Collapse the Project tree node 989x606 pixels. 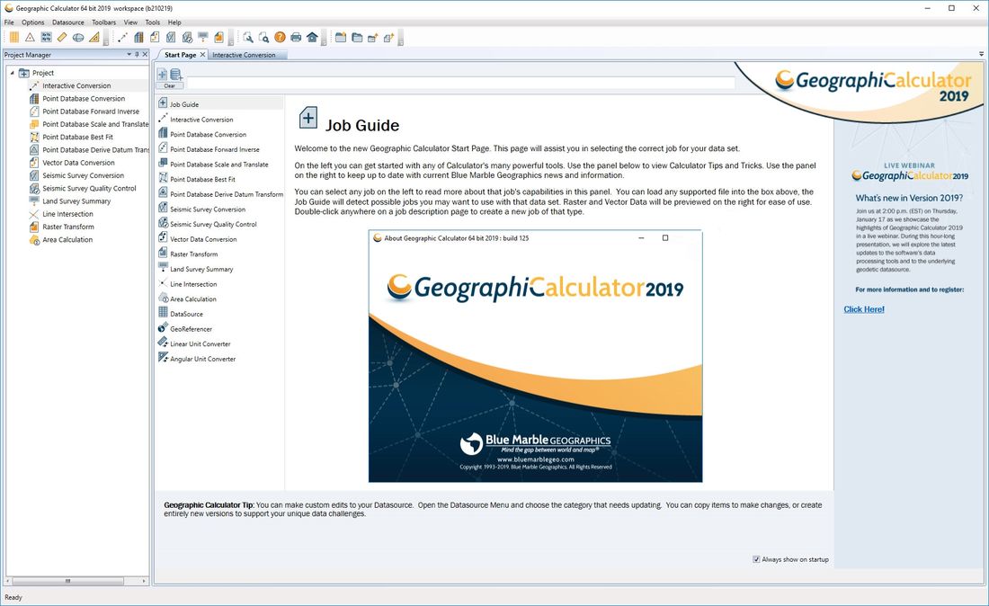pos(12,73)
